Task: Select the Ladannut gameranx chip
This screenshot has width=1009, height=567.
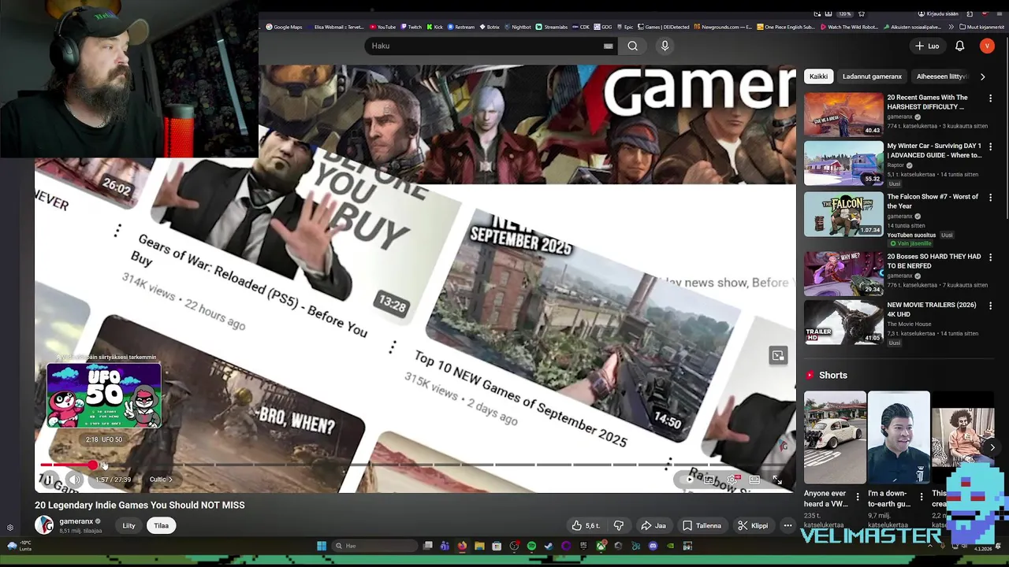Action: (872, 76)
